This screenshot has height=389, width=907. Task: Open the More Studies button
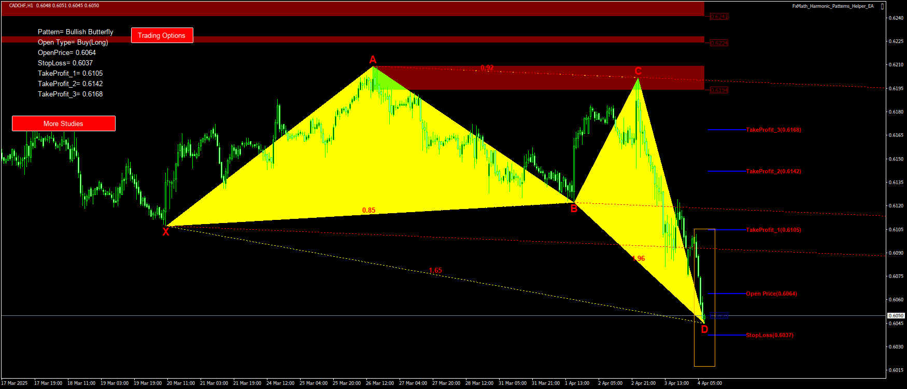pos(63,123)
